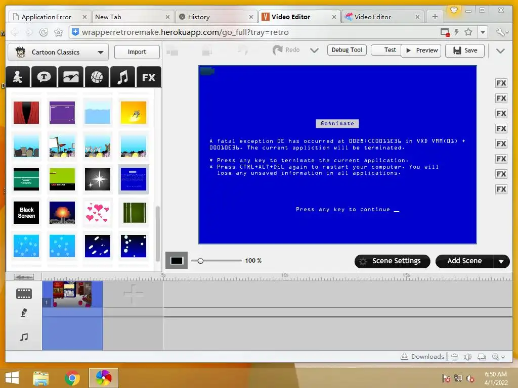Screen dimensions: 518x388
Task: Click the video scene track icon
Action: tap(24, 294)
